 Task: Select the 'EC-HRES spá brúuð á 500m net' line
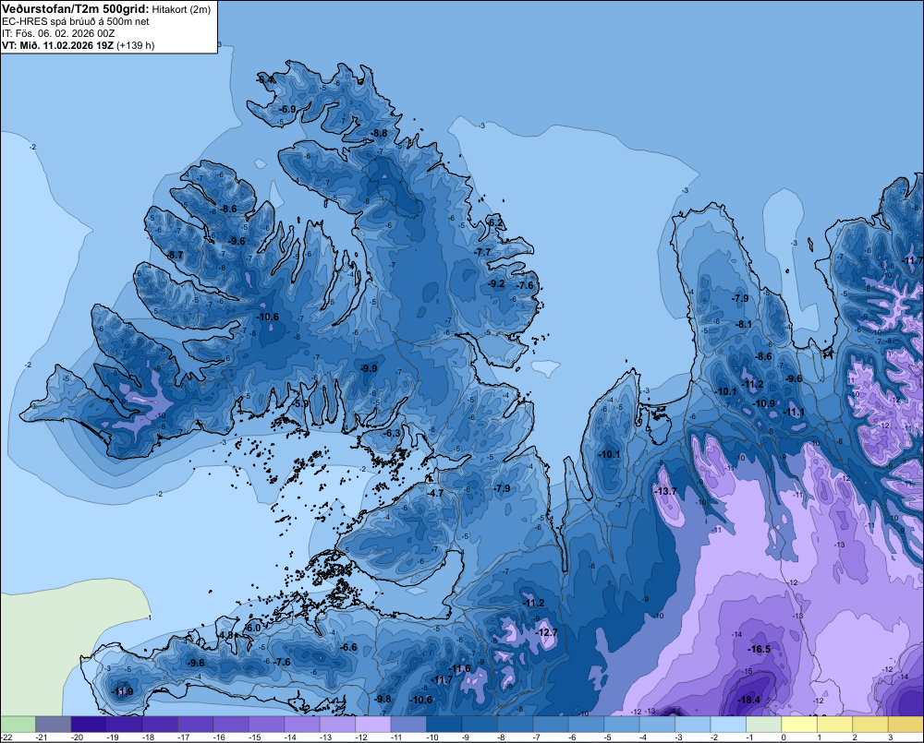[x=76, y=21]
